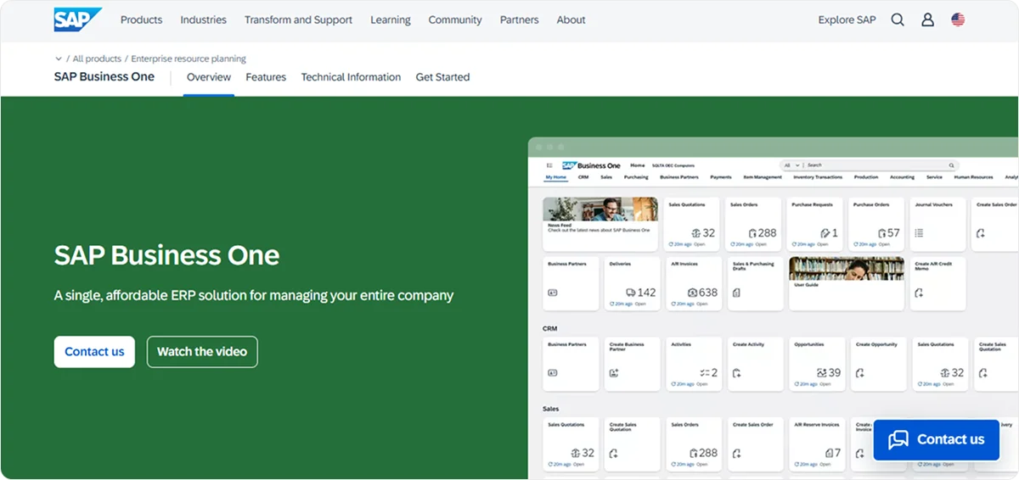Screen dimensions: 1019x480
Task: Click inside the dashboard Search field
Action: (875, 165)
